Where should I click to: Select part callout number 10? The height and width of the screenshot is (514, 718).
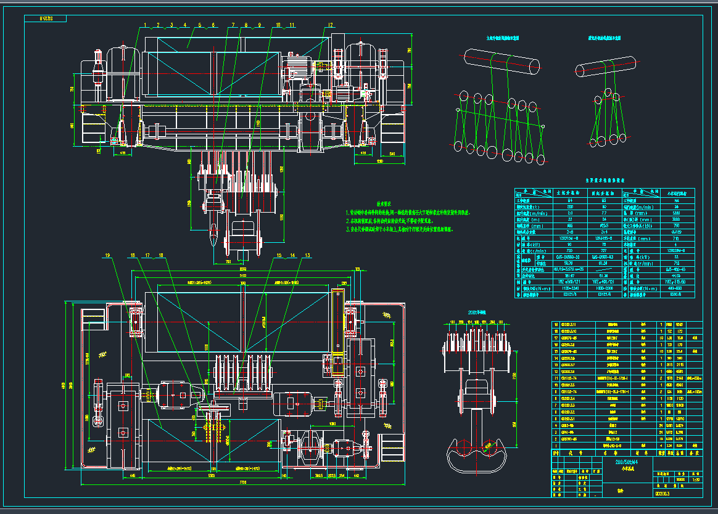tap(278, 25)
